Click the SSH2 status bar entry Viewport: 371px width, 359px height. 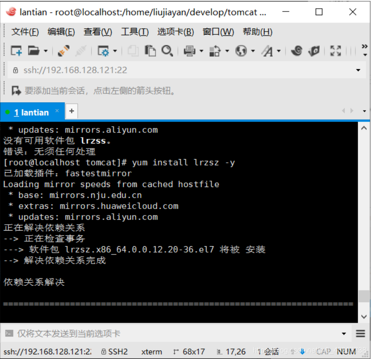pos(115,352)
